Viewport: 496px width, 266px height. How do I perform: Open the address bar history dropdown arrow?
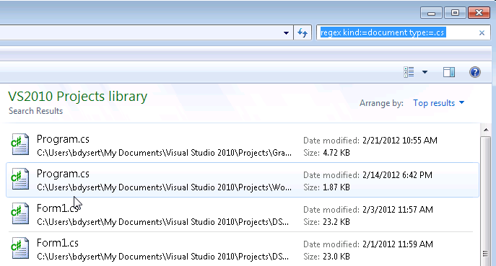click(x=286, y=33)
